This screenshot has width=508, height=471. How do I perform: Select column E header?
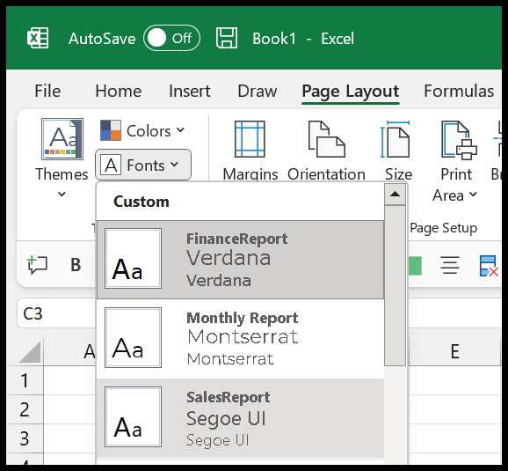[455, 351]
